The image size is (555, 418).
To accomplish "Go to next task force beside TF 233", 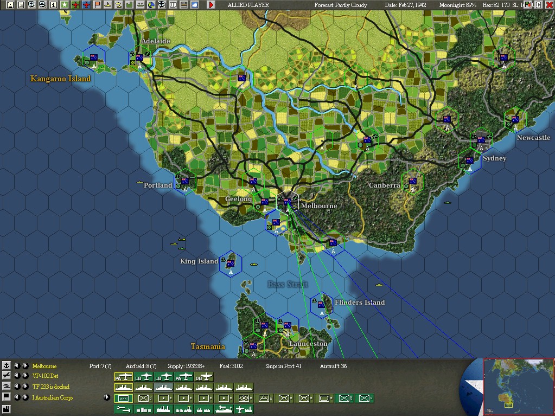I will [25, 387].
